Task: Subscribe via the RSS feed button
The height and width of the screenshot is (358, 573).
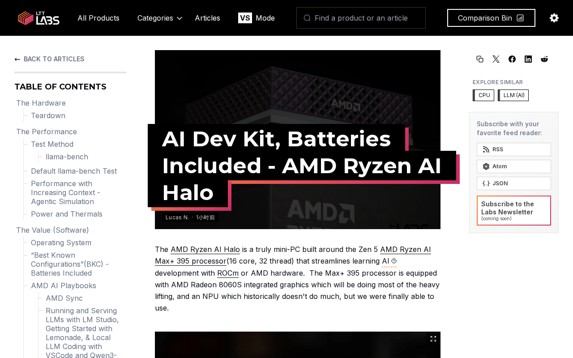Action: pos(514,149)
